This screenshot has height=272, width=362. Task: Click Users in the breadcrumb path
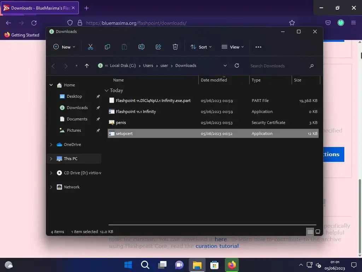(148, 66)
